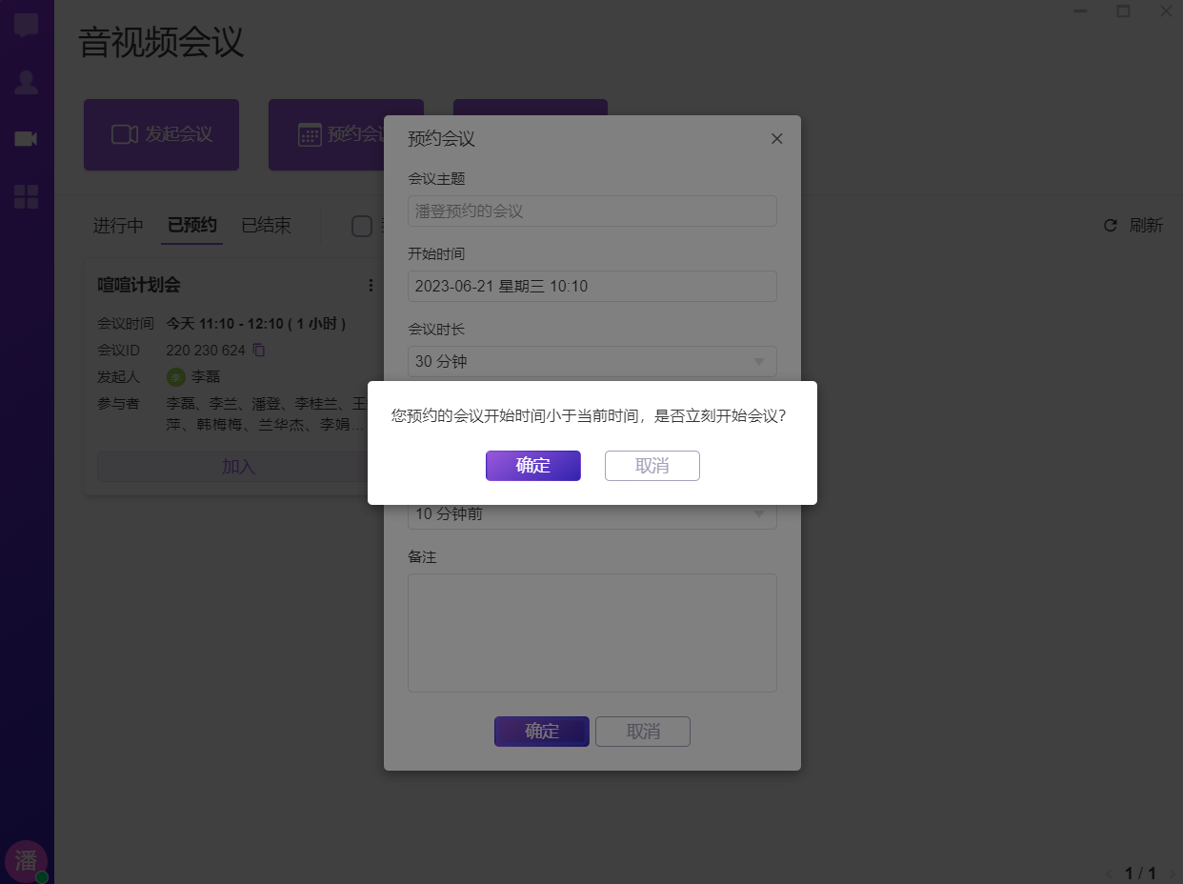This screenshot has height=884, width=1183.
Task: Click 取消 in the confirmation prompt
Action: click(652, 466)
